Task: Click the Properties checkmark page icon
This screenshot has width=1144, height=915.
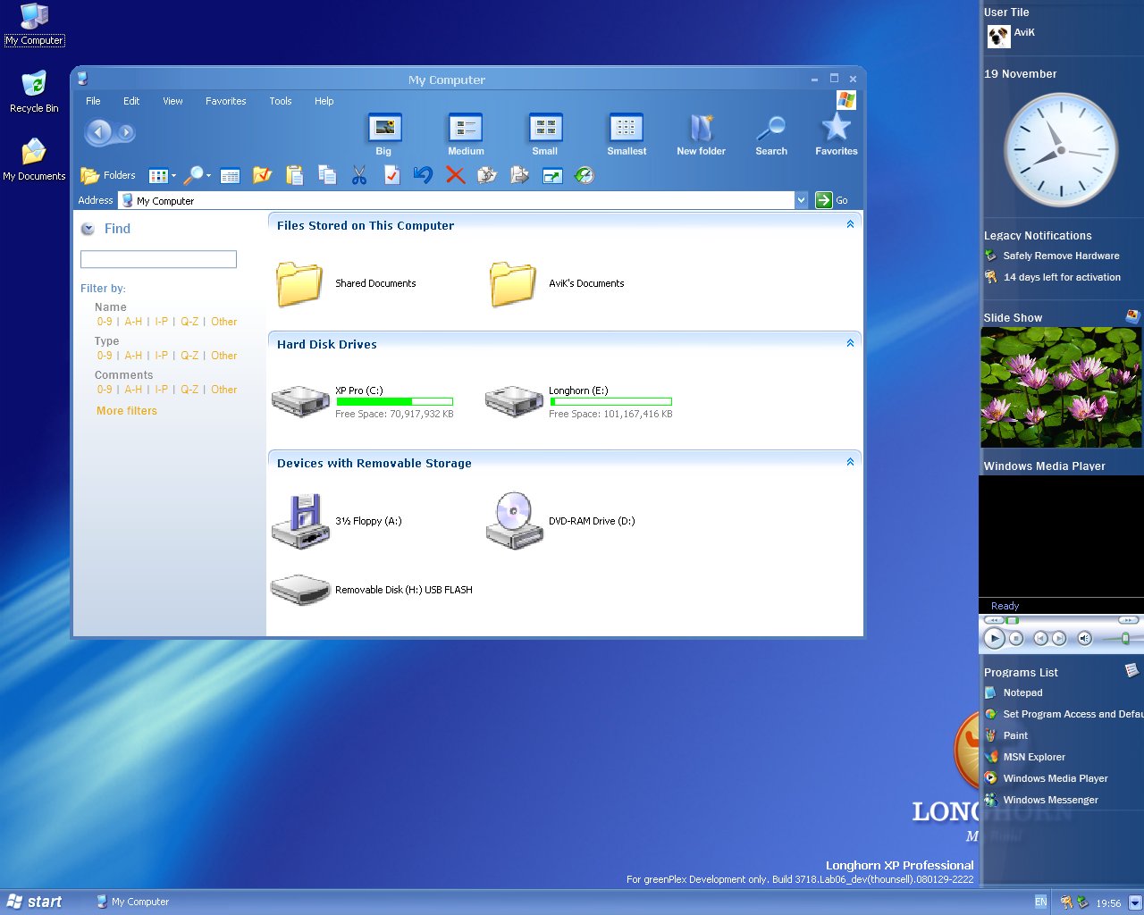Action: 391,175
